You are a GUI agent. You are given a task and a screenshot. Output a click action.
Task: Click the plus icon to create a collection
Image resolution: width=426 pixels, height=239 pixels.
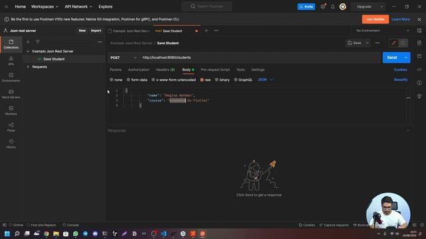tap(28, 42)
